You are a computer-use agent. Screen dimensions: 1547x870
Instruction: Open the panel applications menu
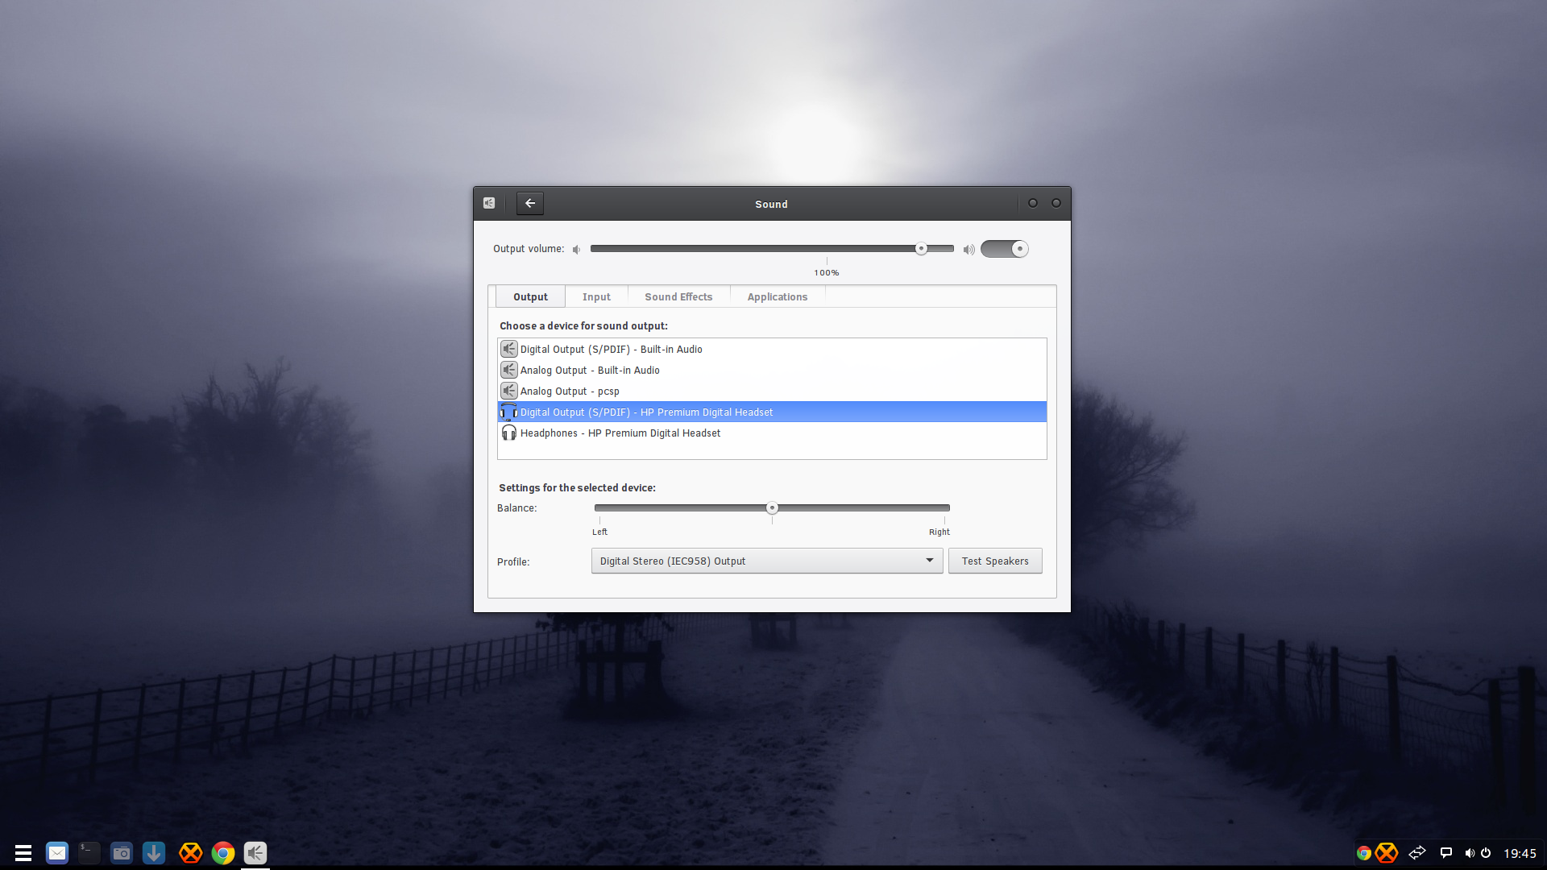pyautogui.click(x=23, y=853)
